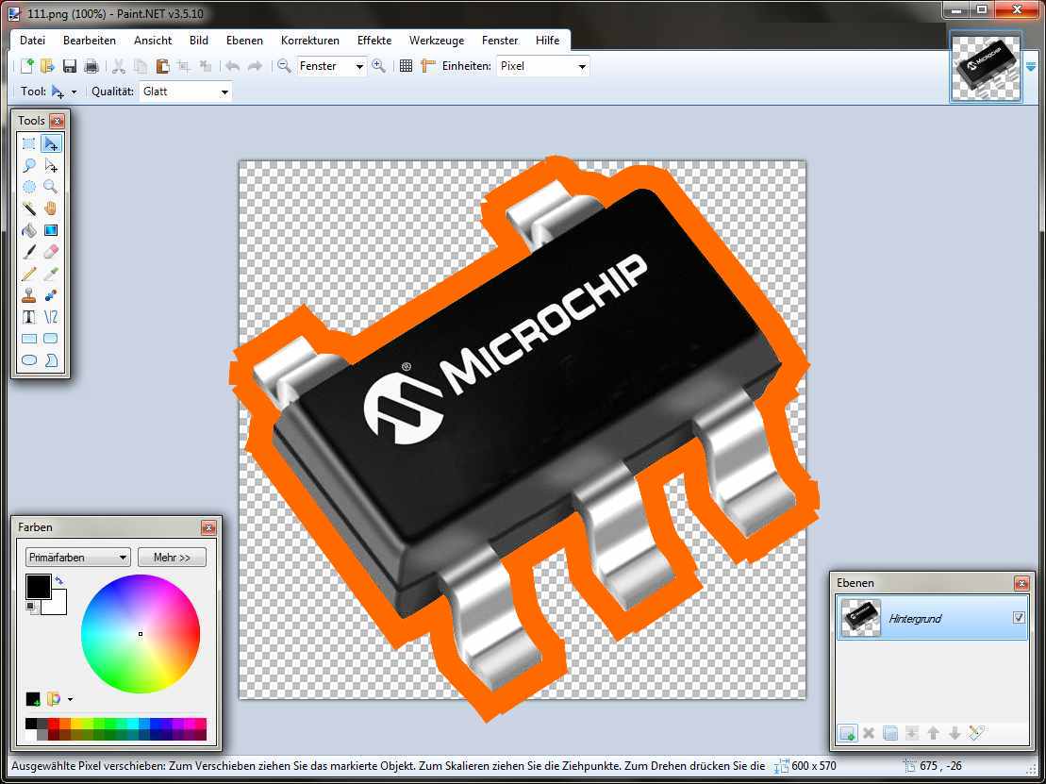Image resolution: width=1046 pixels, height=784 pixels.
Task: Select the Paintbrush tool
Action: [x=28, y=252]
